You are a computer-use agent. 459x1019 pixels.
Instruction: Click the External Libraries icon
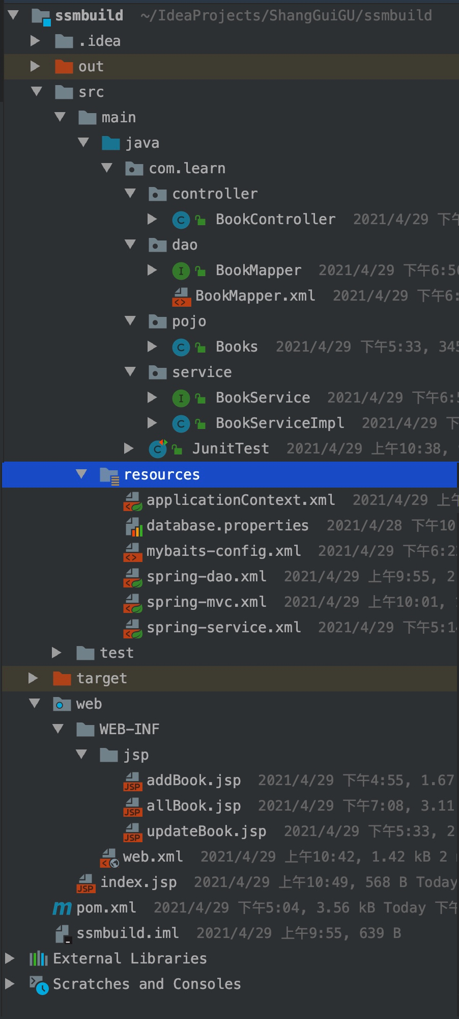tap(39, 959)
